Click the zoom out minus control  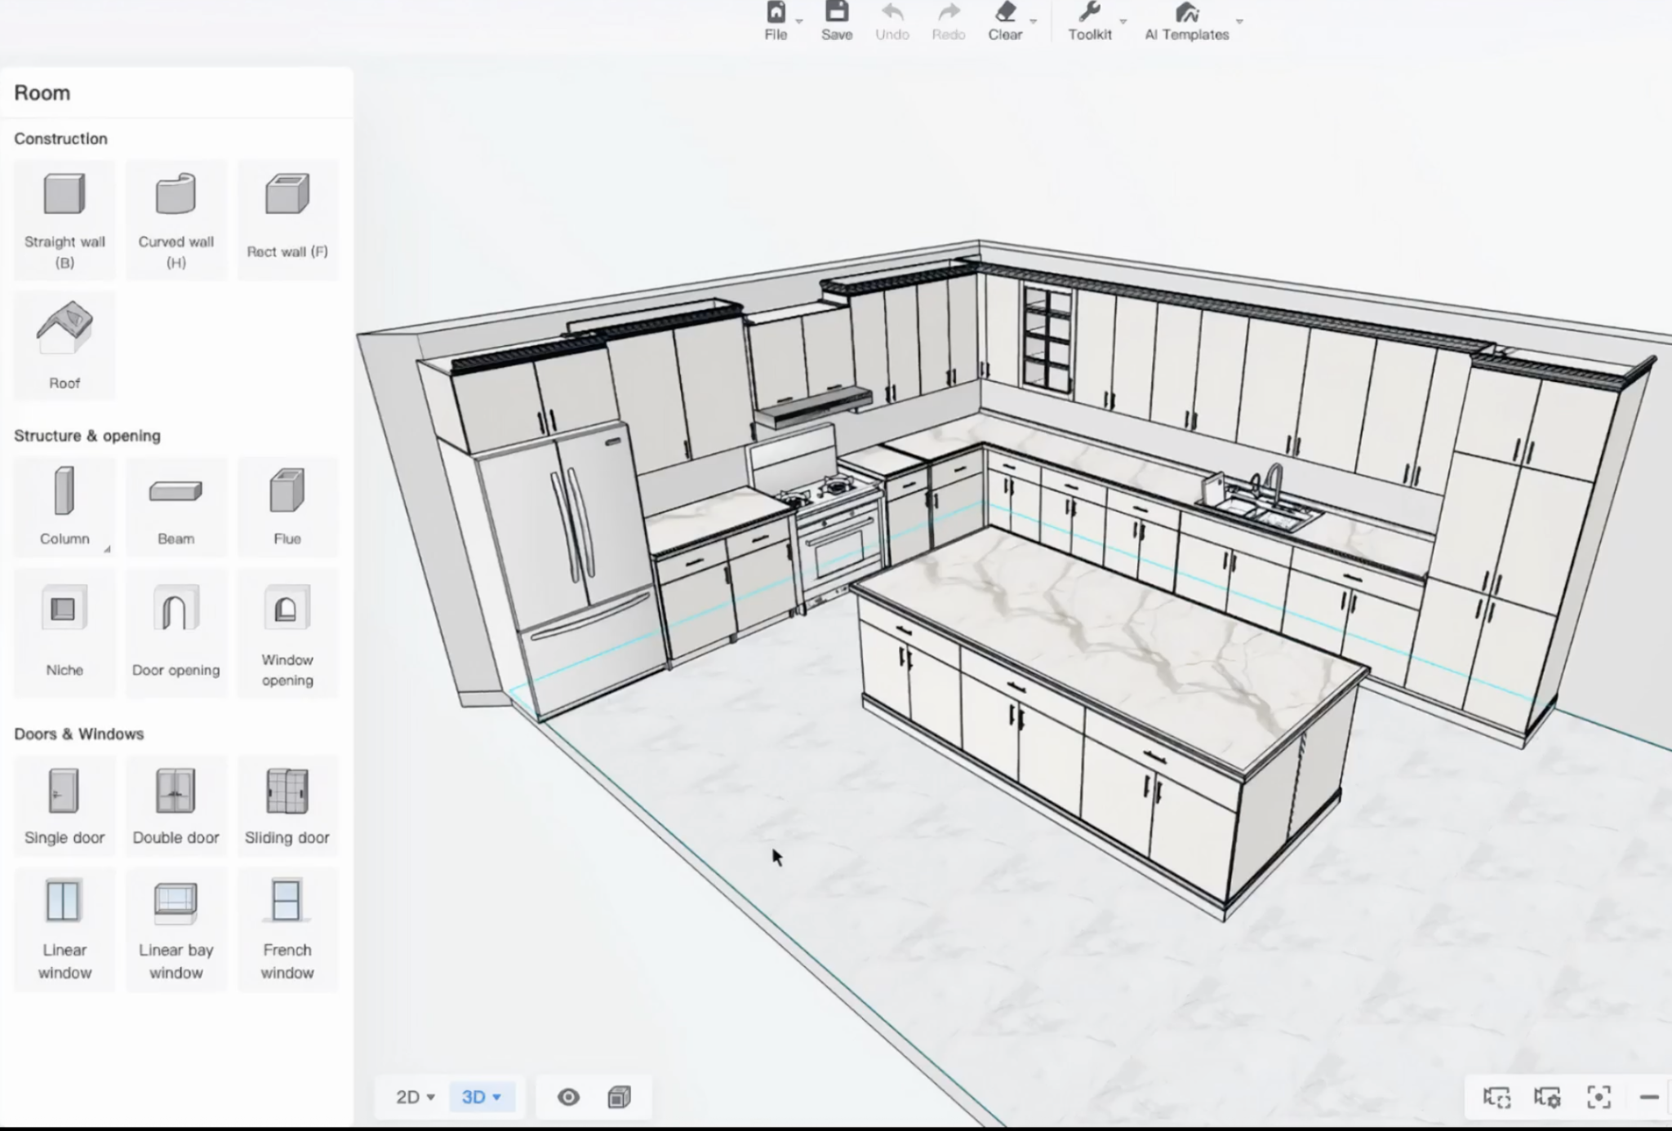pos(1648,1098)
